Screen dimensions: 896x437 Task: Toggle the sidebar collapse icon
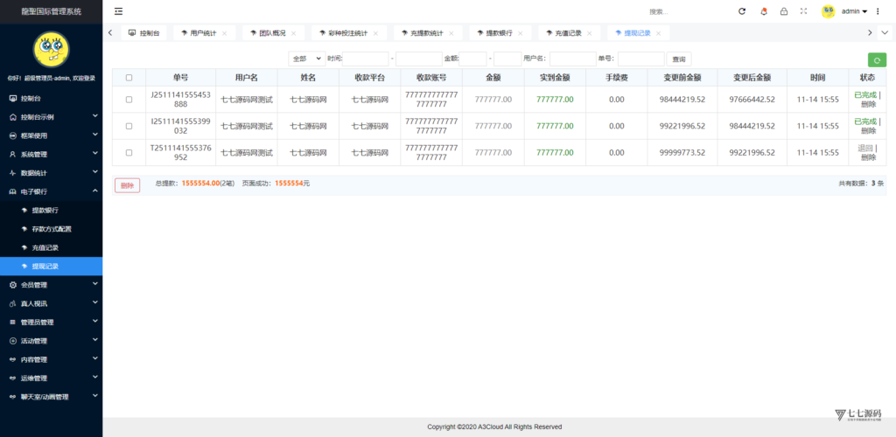(x=118, y=11)
